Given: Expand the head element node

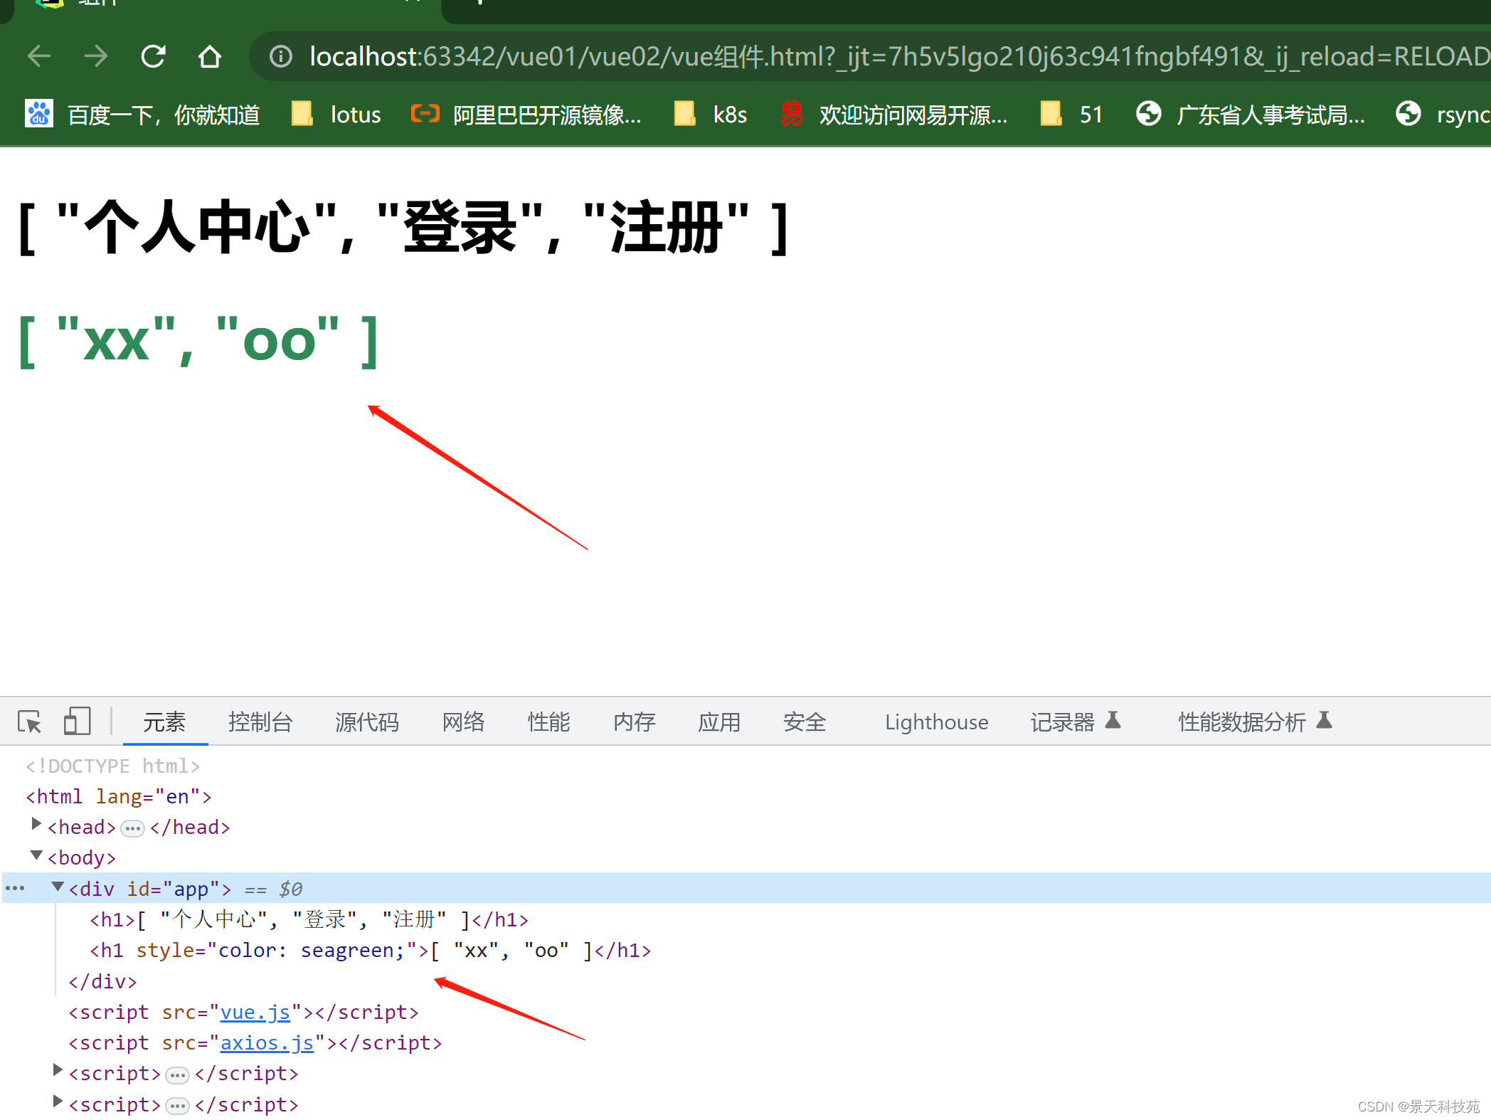Looking at the screenshot, I should [x=36, y=825].
